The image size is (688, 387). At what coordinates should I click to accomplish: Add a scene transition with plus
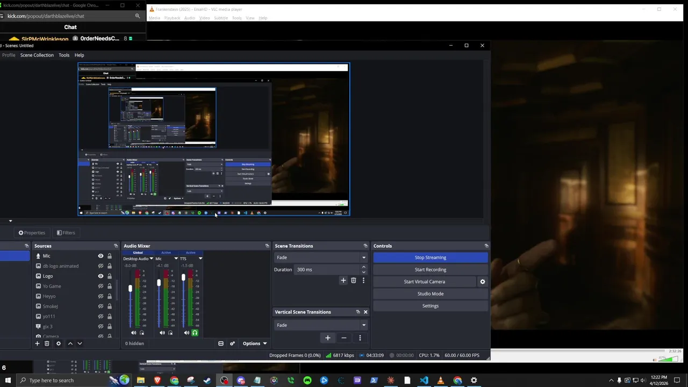click(343, 281)
